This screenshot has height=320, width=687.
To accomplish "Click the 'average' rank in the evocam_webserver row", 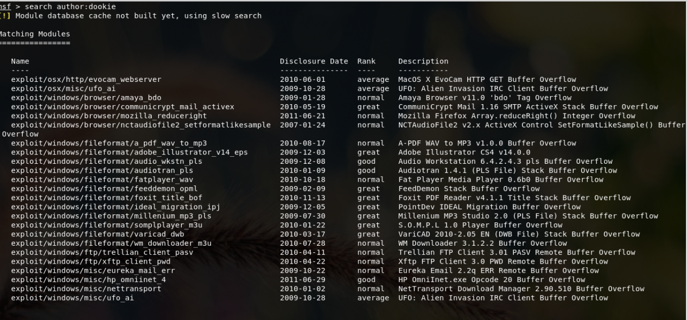I will (373, 80).
